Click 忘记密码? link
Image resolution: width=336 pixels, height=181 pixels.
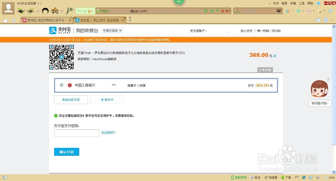coord(108,132)
